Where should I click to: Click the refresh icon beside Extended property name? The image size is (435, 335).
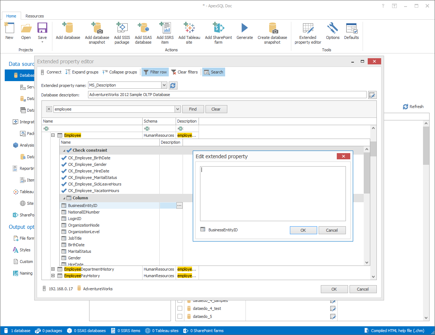pyautogui.click(x=173, y=85)
